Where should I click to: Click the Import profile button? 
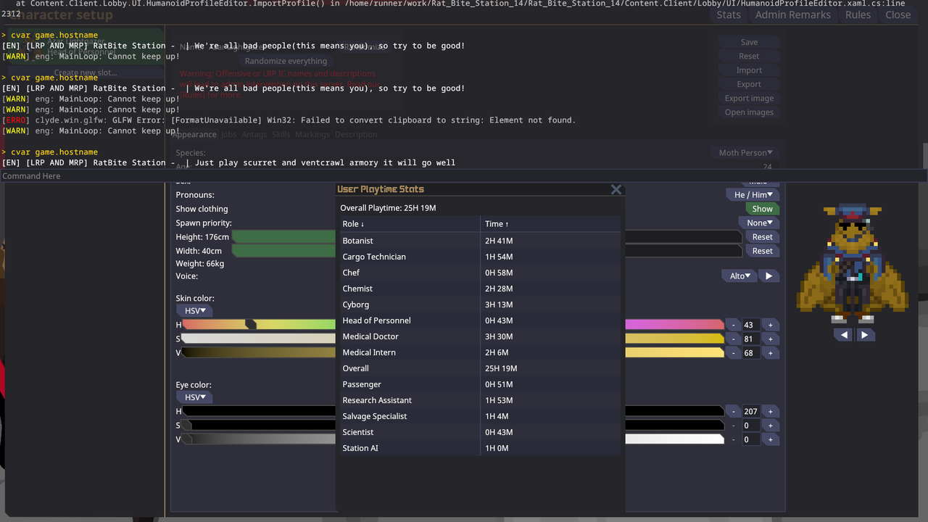pyautogui.click(x=749, y=70)
